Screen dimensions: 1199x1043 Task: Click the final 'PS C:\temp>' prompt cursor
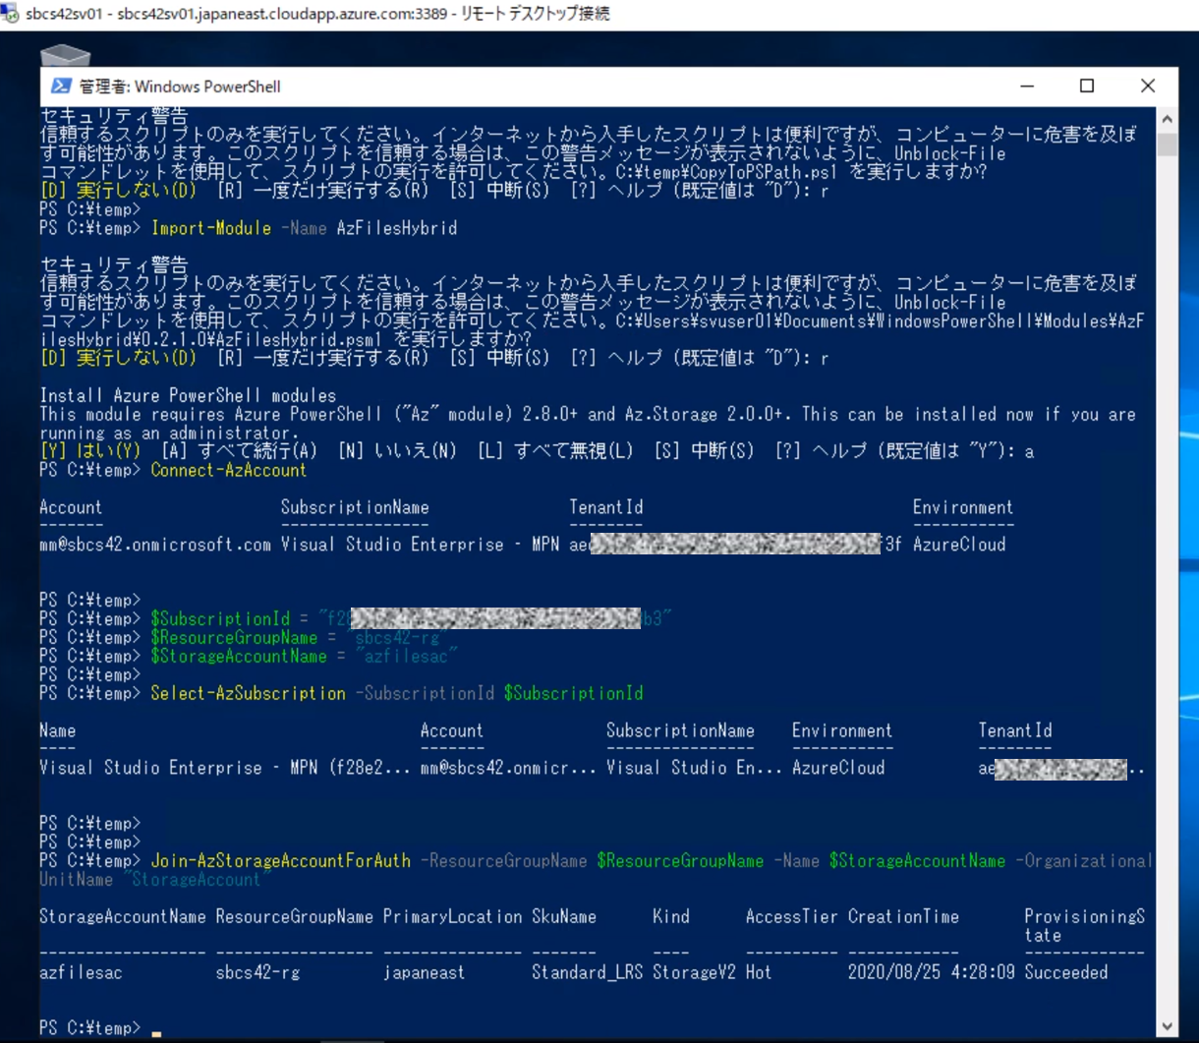click(156, 1032)
